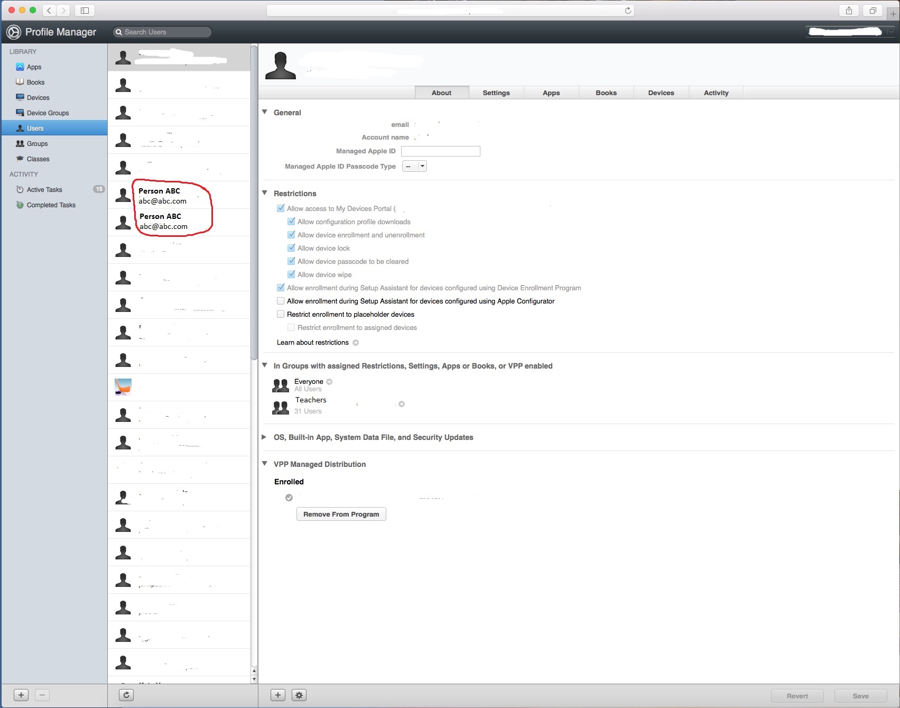900x708 pixels.
Task: Collapse the General section
Action: (265, 112)
